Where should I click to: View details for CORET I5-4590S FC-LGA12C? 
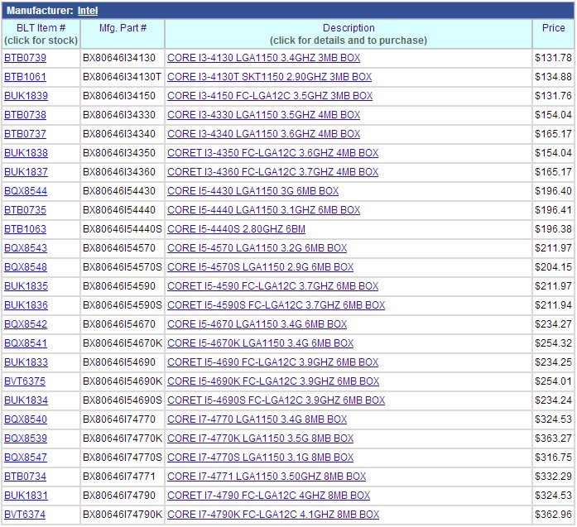click(x=276, y=305)
